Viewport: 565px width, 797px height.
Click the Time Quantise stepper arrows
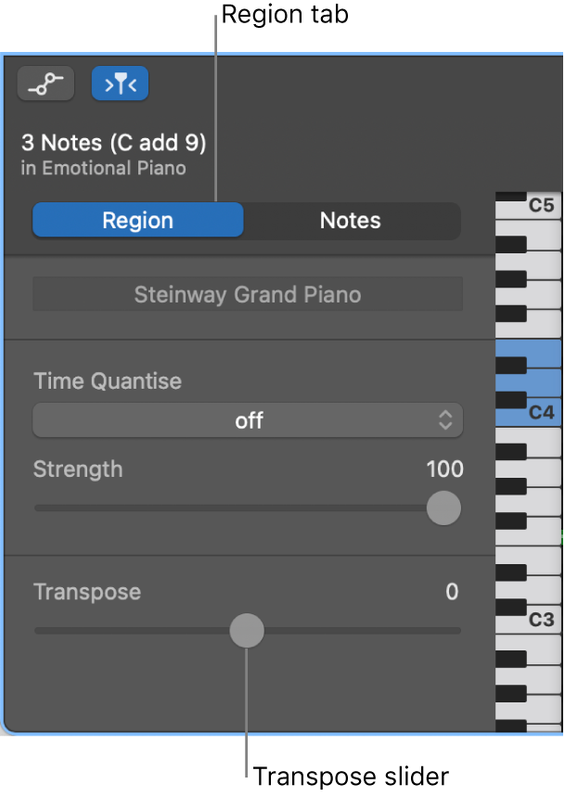pos(444,420)
